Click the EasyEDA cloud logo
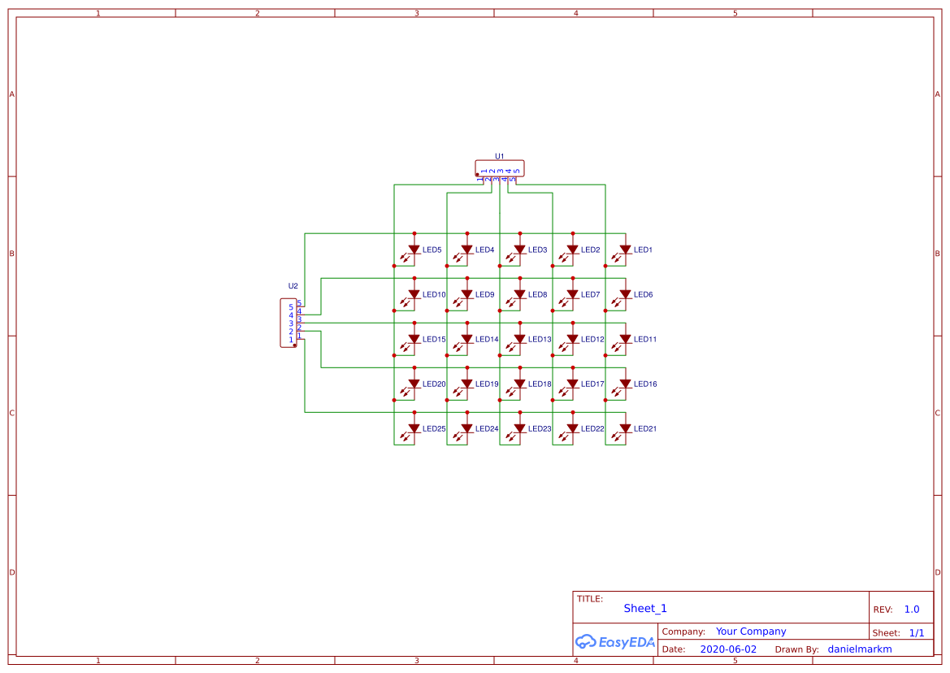The image size is (950, 673). (x=614, y=642)
